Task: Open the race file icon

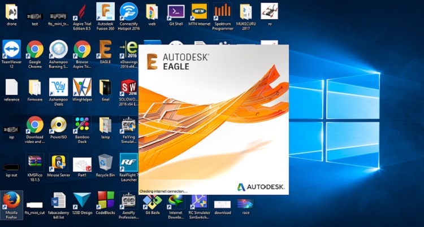Action: [245, 204]
